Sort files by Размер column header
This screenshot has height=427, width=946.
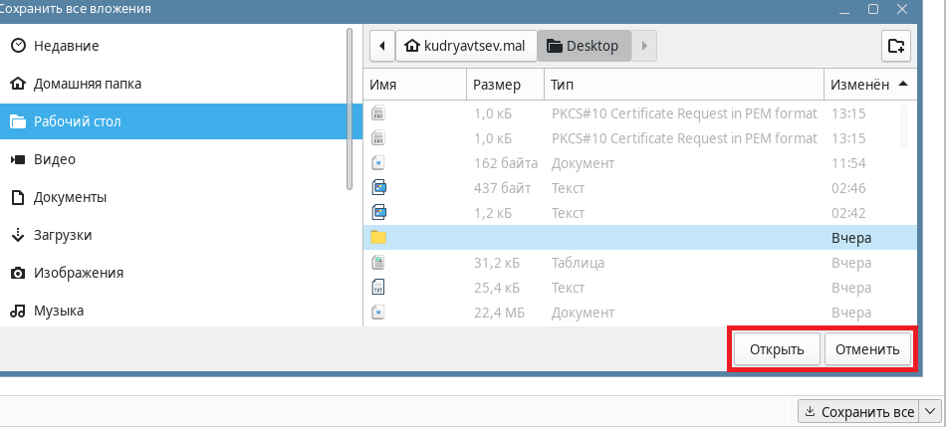(x=505, y=85)
